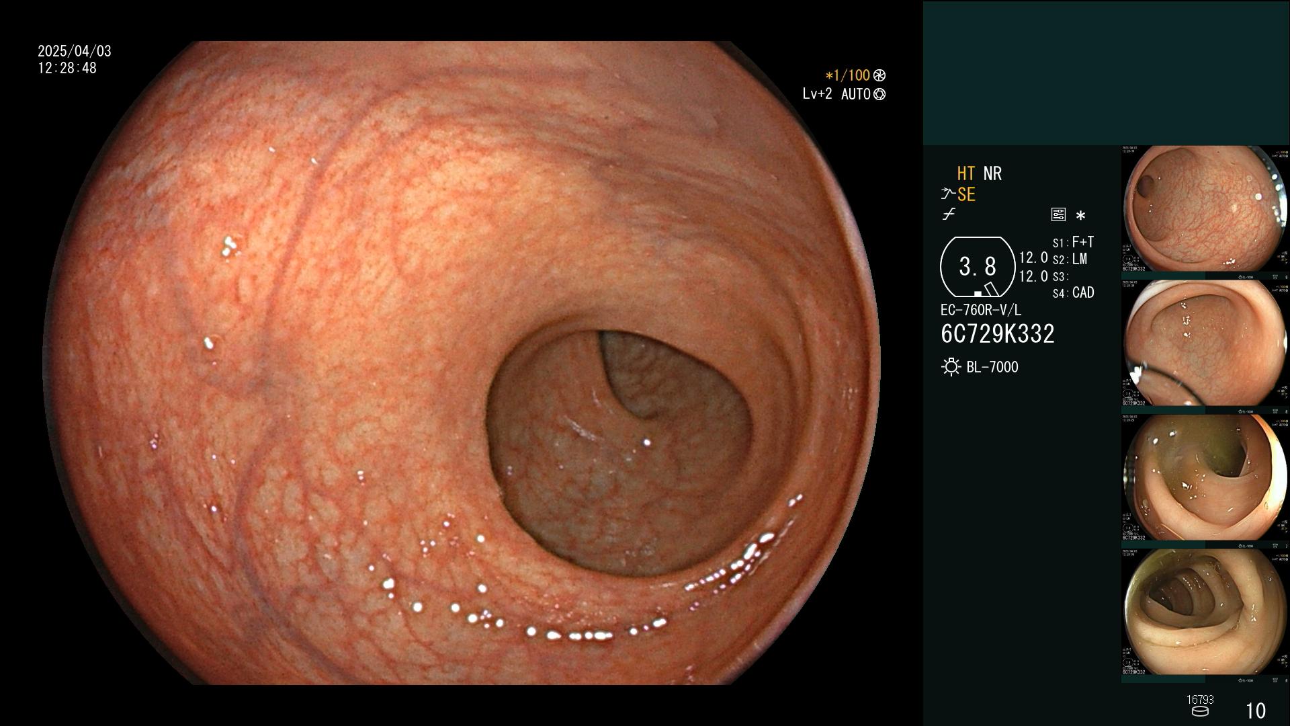Open the fourth thumbnail showing pale folds
The height and width of the screenshot is (726, 1290).
point(1205,612)
